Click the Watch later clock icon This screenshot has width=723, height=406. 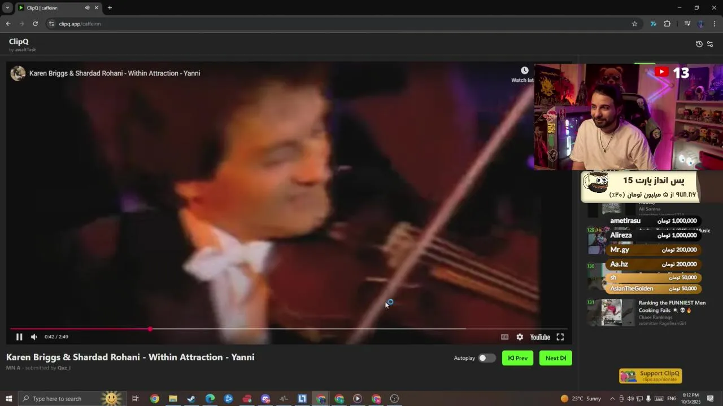pyautogui.click(x=524, y=70)
